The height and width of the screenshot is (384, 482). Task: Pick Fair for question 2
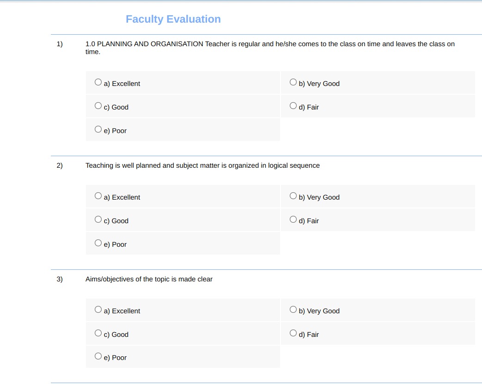293,219
